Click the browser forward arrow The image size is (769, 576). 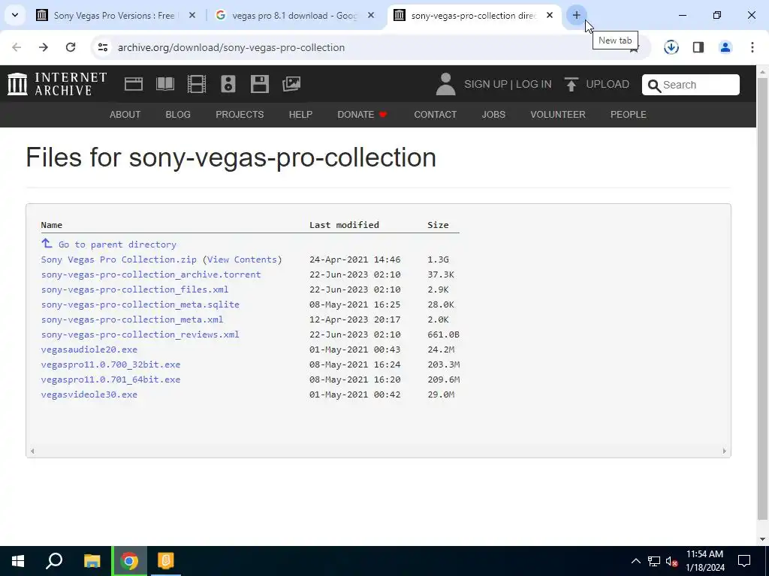click(x=44, y=47)
